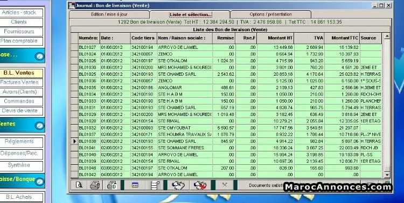Click the MontantTTC column header
Screen dimensions: 404x203
point(342,38)
